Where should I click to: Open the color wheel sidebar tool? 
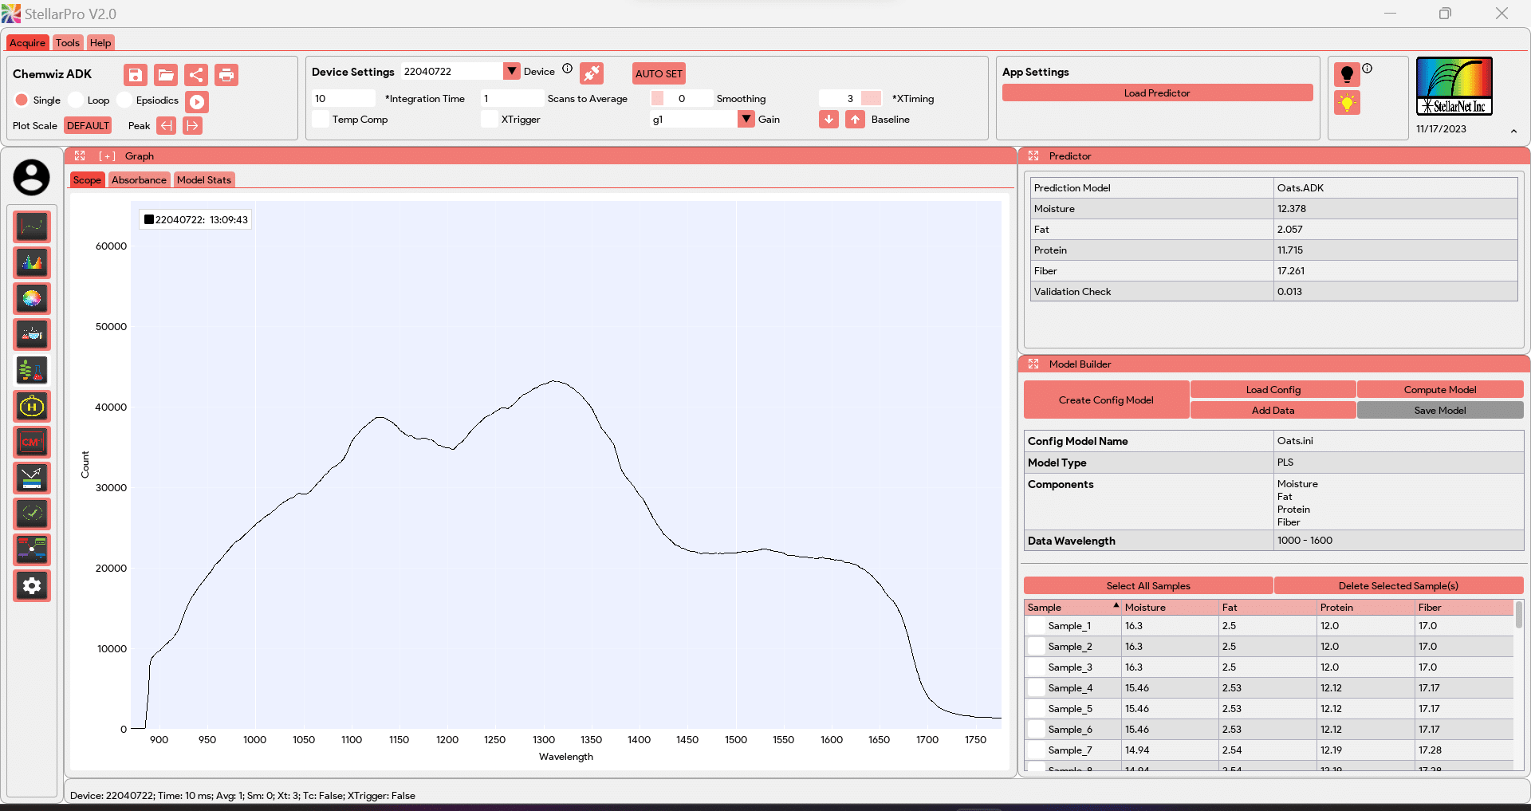click(x=32, y=298)
